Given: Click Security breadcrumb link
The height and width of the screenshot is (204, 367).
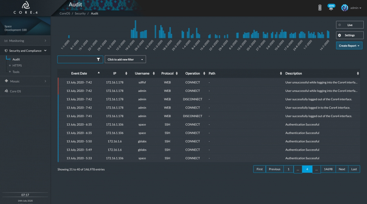Looking at the screenshot, I should click(80, 13).
